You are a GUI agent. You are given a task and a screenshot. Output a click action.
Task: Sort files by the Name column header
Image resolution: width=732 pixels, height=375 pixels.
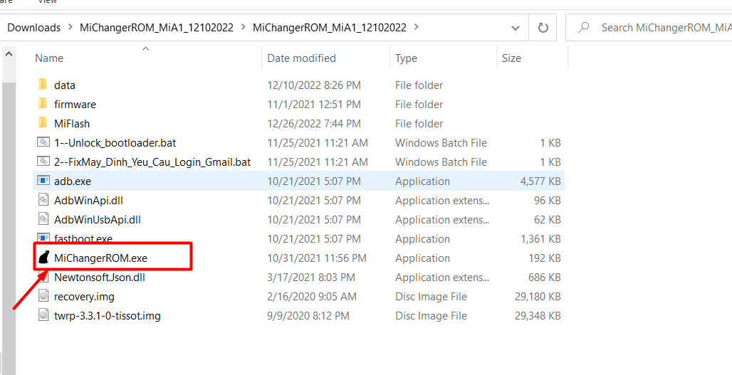tap(49, 58)
